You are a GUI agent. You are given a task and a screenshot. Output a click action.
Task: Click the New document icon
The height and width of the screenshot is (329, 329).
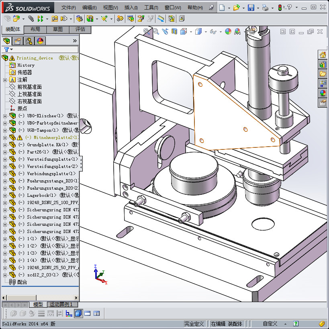pyautogui.click(x=222, y=8)
